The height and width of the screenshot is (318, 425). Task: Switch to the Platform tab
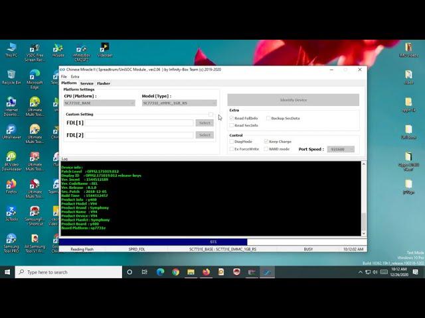(x=69, y=83)
